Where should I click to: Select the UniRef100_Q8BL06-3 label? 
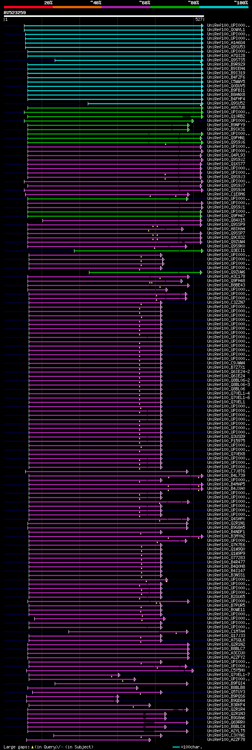point(228,384)
